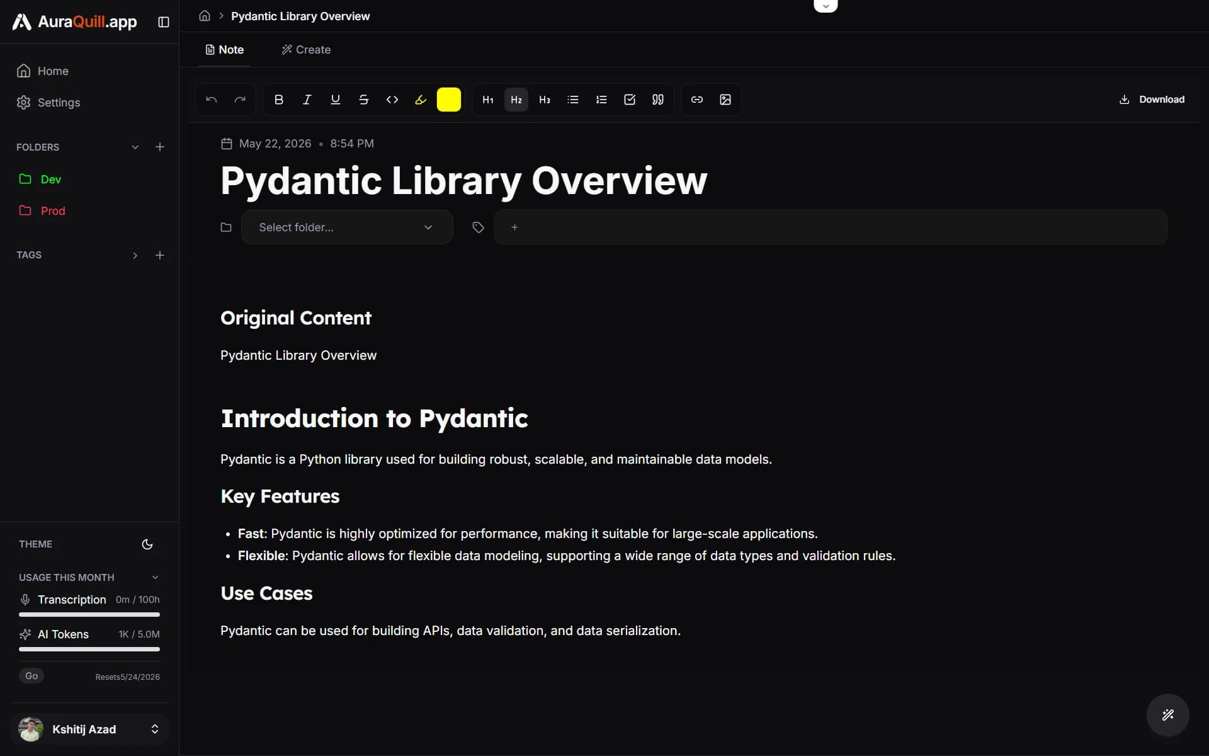This screenshot has width=1209, height=756.
Task: Pick the yellow highlight color swatch
Action: [x=449, y=100]
